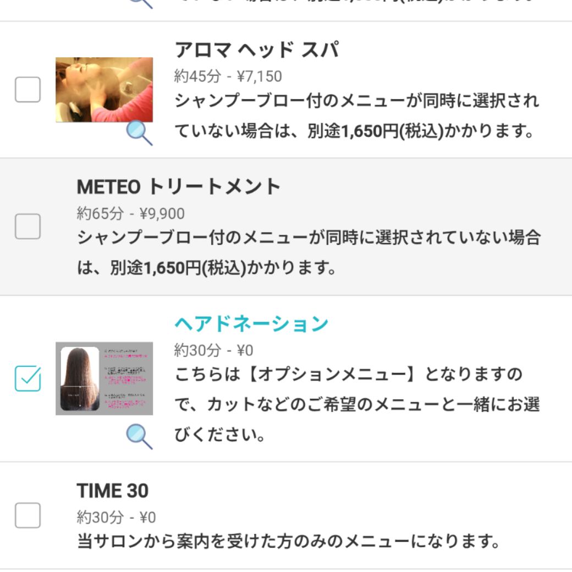Choose the TIME 30 menu title
572x572 pixels.
point(113,491)
